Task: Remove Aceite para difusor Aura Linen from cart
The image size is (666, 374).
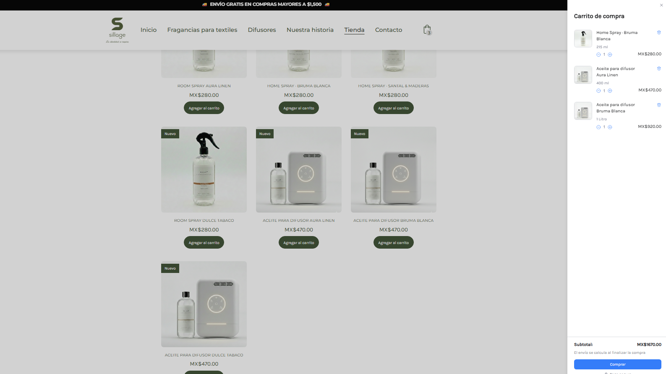Action: point(659,68)
